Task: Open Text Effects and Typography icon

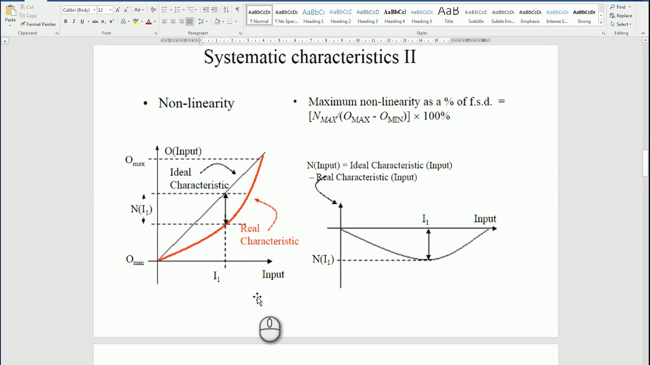Action: tap(124, 22)
